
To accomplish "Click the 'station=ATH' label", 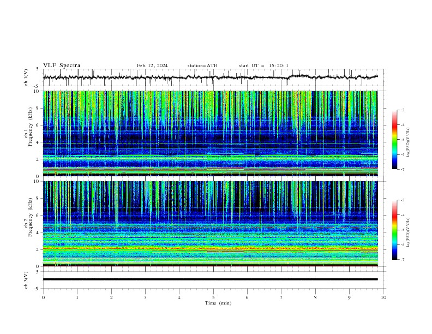I will (x=202, y=65).
